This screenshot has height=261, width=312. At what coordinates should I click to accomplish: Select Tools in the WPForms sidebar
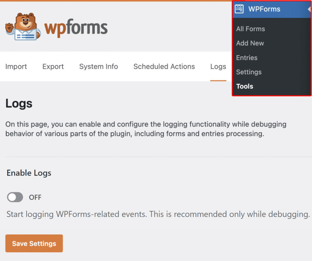(244, 86)
